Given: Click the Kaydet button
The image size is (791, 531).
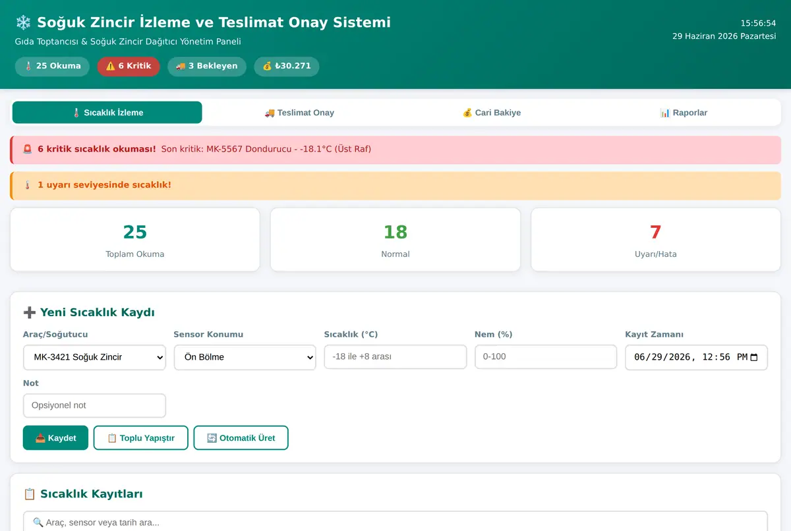Looking at the screenshot, I should tap(55, 438).
